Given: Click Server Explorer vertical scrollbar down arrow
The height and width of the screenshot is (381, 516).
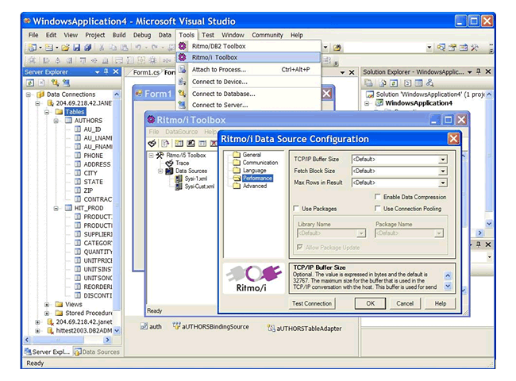Looking at the screenshot, I should pos(117,330).
